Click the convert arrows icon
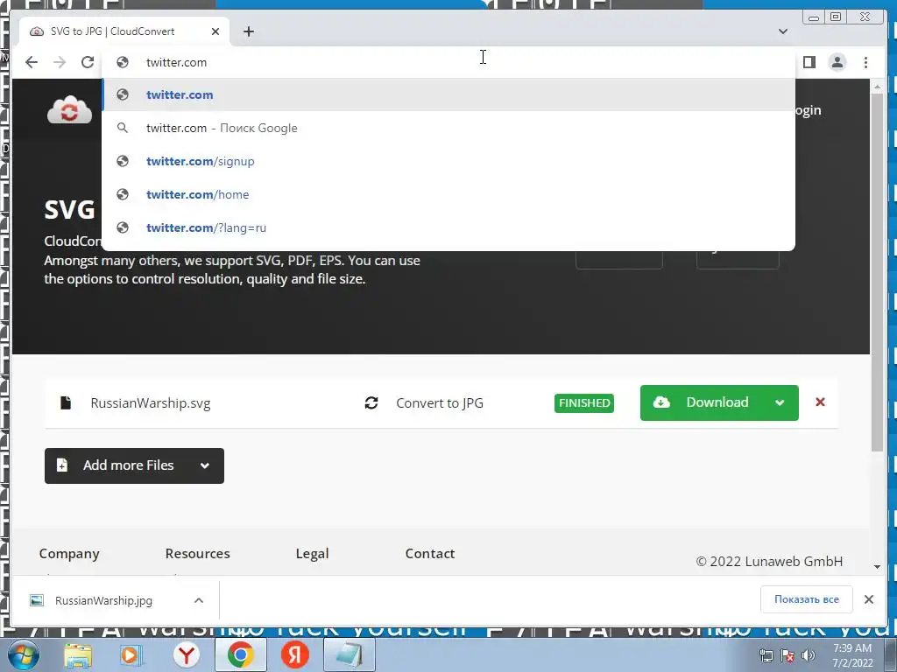897x672 pixels. [x=371, y=402]
